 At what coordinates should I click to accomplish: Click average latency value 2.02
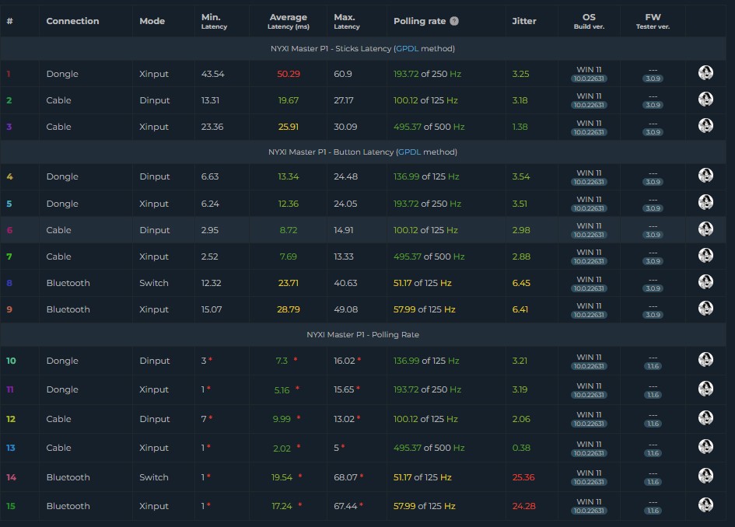(x=282, y=448)
